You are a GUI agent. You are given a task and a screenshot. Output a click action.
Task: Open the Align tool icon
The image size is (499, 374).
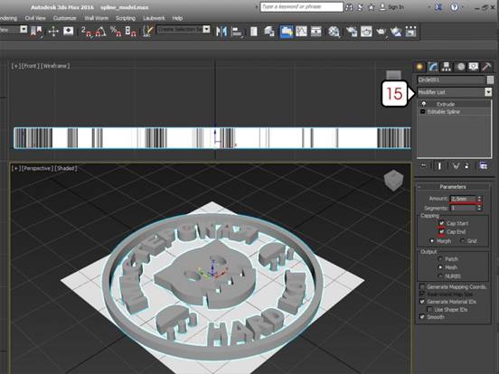237,31
